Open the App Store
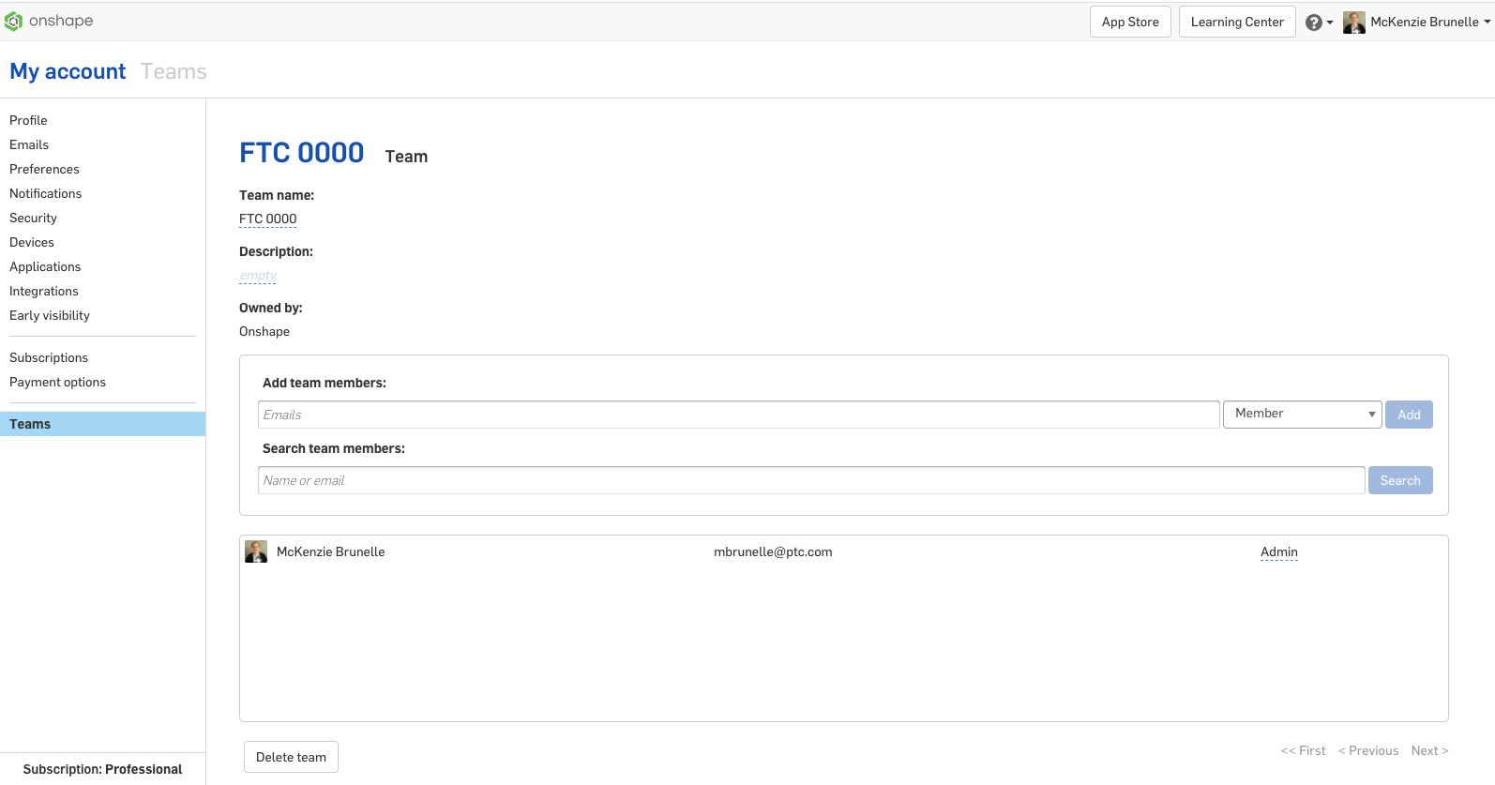This screenshot has width=1495, height=785. 1129,22
